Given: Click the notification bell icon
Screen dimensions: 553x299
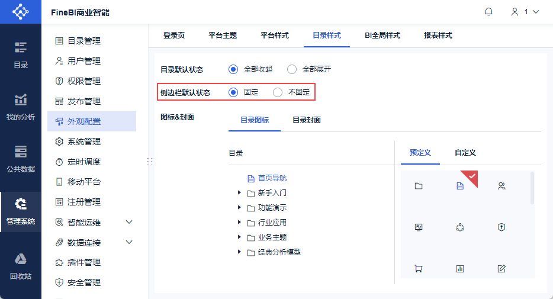Looking at the screenshot, I should click(x=488, y=12).
